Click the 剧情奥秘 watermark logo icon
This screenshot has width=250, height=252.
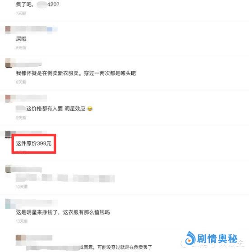coord(190,238)
